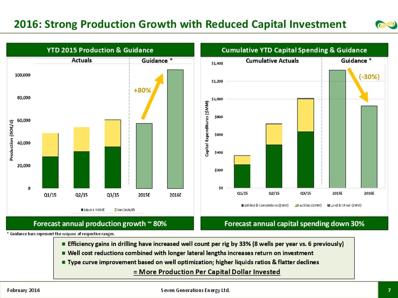Click the Seven Generations logo icon
Image resolution: width=398 pixels, height=298 pixels.
click(386, 24)
